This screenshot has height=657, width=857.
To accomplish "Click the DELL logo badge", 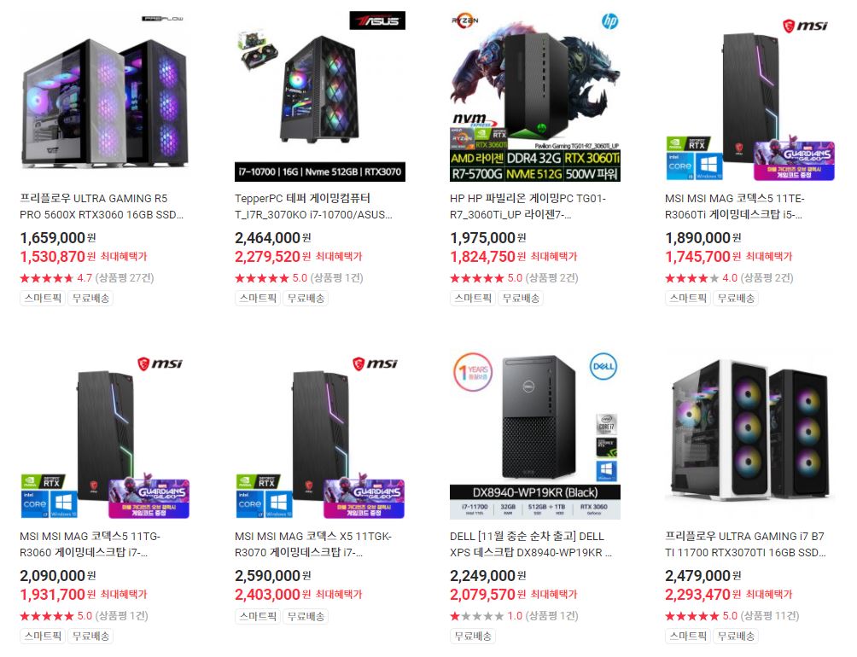I will [x=603, y=366].
